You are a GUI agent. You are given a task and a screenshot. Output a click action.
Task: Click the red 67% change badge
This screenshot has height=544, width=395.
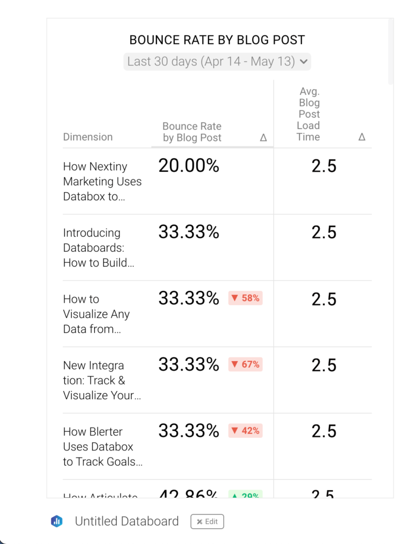245,364
